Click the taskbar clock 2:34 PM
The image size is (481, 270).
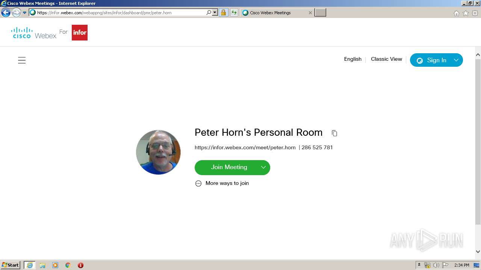coord(461,265)
